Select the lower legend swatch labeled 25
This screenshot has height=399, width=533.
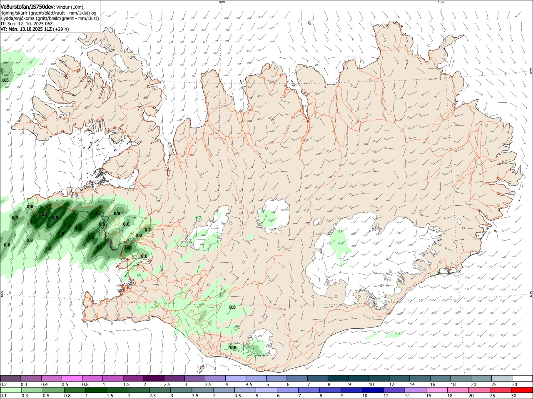pos(501,390)
